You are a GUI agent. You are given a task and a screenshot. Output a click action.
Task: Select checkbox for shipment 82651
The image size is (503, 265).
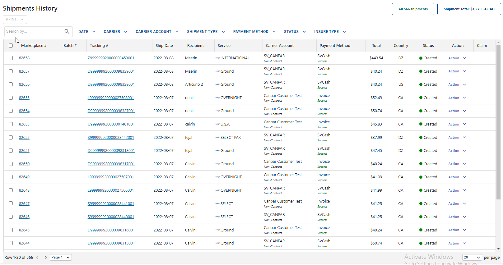pos(11,150)
